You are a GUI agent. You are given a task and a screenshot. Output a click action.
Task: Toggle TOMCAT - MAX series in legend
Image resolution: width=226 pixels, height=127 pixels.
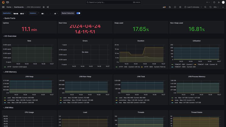[180, 67]
